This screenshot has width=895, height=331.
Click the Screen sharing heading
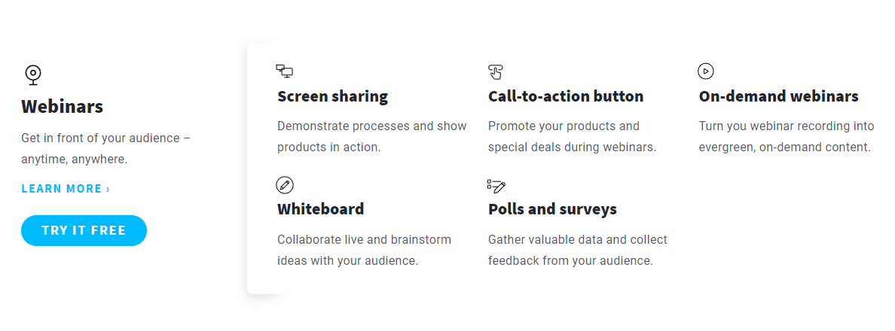click(x=333, y=96)
